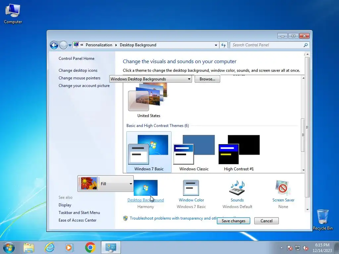Click the volume speaker tray icon
The image size is (339, 254).
click(x=306, y=248)
